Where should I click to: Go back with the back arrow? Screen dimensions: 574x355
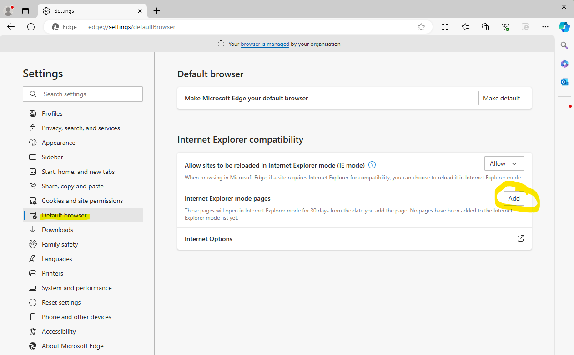[x=11, y=27]
